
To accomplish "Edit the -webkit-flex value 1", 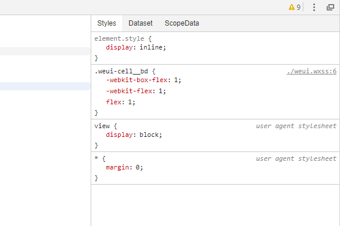I will point(160,91).
